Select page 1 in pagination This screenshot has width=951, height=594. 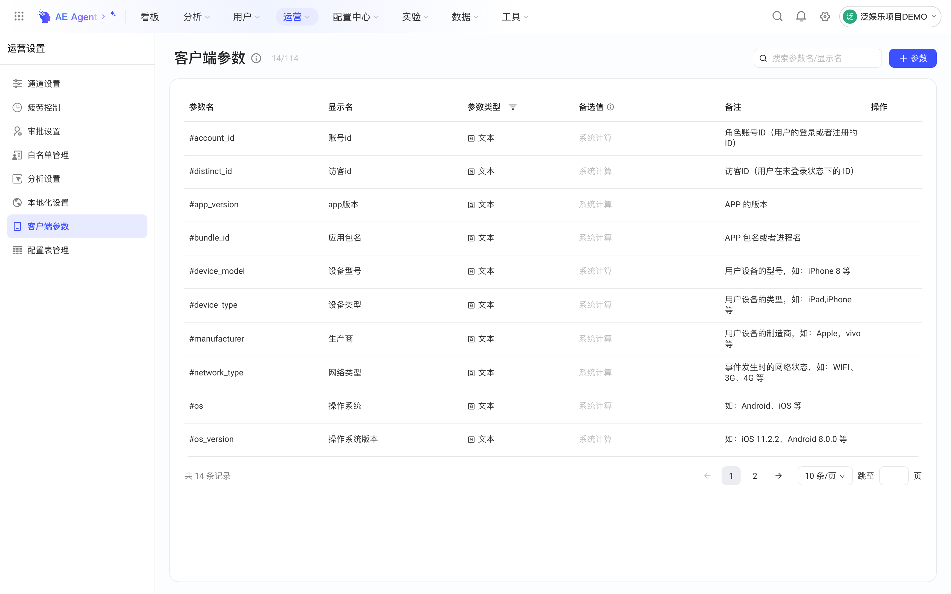731,476
